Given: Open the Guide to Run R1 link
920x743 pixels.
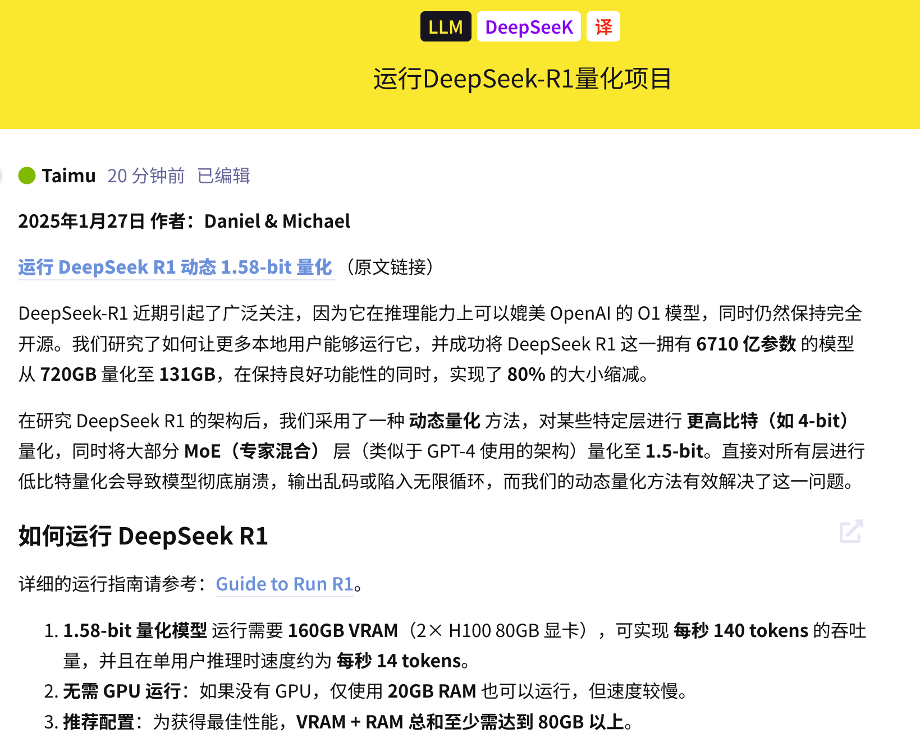Looking at the screenshot, I should point(285,584).
